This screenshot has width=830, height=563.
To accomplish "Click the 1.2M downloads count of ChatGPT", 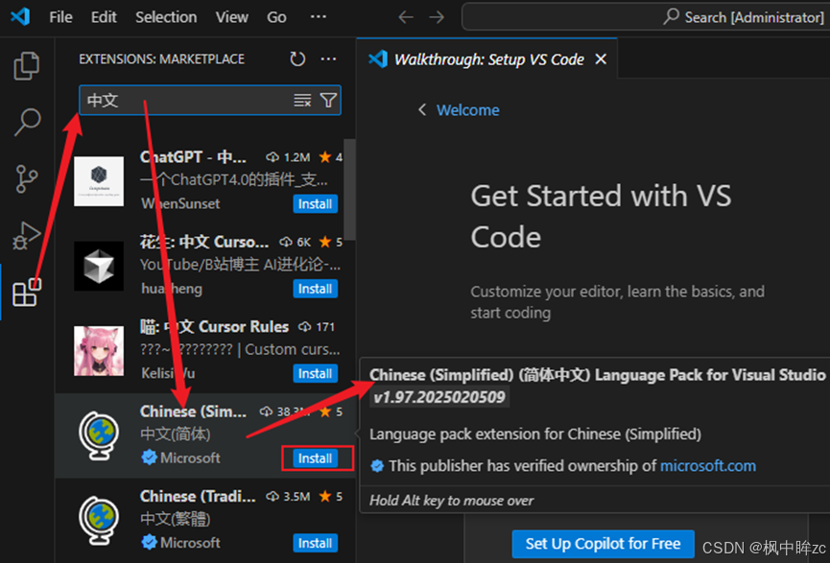I will [296, 157].
